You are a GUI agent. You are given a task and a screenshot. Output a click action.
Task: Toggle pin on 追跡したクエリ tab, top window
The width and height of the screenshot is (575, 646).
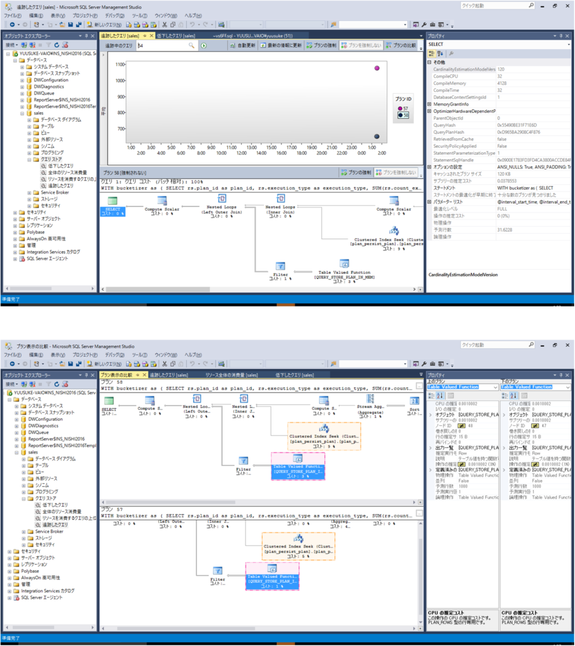[145, 36]
